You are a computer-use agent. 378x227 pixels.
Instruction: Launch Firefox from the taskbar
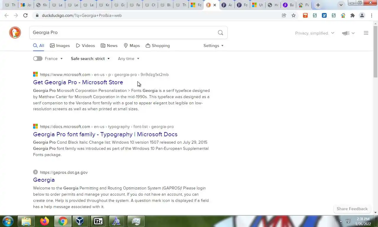pos(45,221)
